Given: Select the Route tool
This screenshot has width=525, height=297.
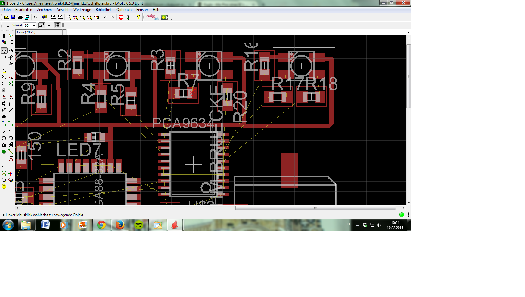Looking at the screenshot, I should 4,123.
